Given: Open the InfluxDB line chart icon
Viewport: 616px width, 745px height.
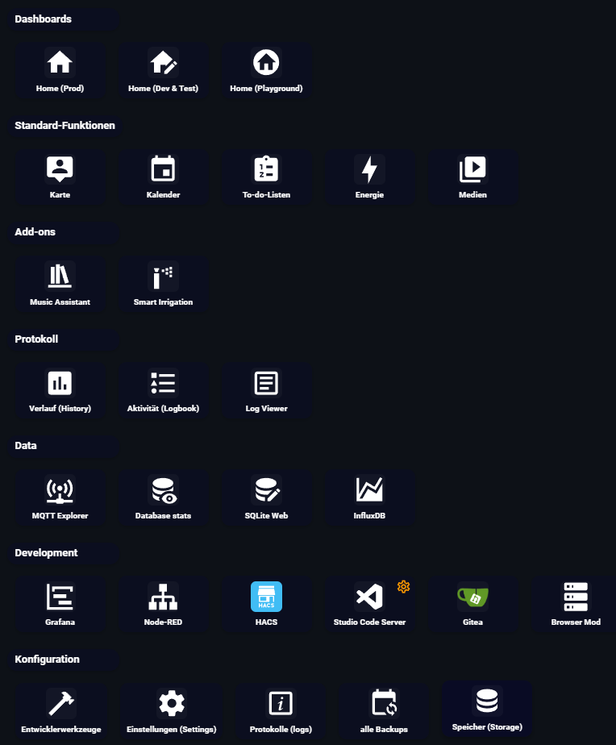Looking at the screenshot, I should (x=369, y=489).
